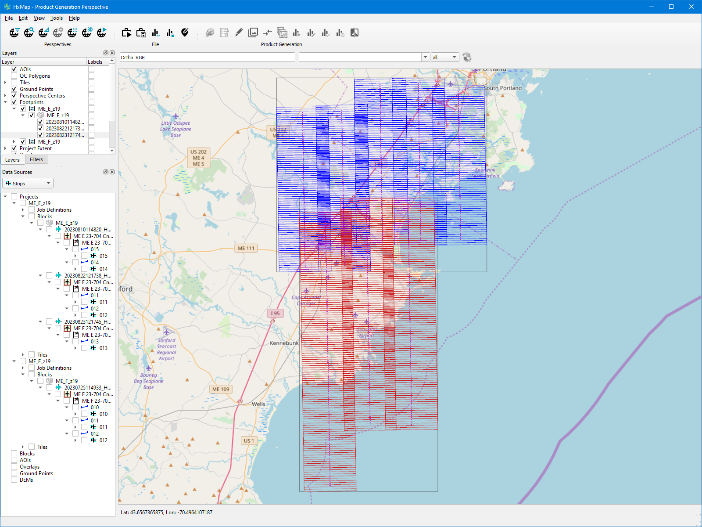Screen dimensions: 702x527
Task: Click the Ortho_RGB text field
Action: click(x=207, y=58)
